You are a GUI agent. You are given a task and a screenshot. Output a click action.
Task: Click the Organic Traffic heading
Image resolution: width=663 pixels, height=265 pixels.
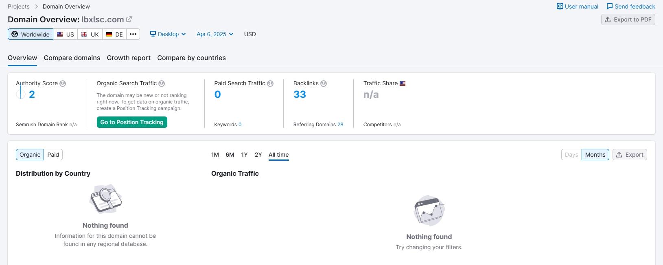coord(235,173)
